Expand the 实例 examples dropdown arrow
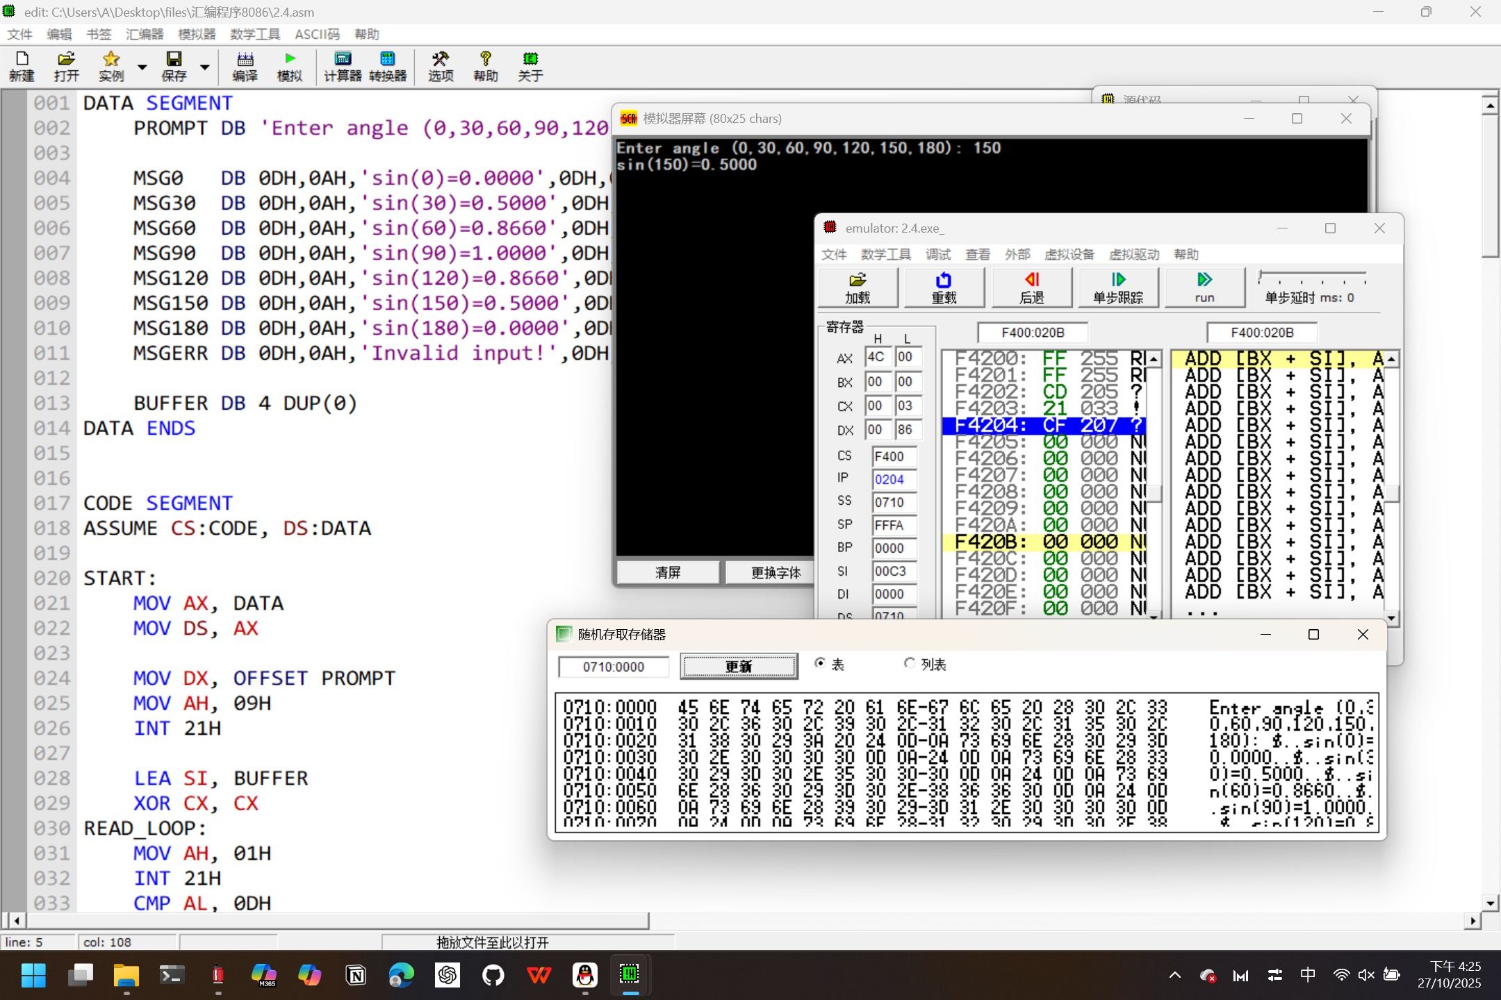The height and width of the screenshot is (1000, 1501). click(142, 67)
